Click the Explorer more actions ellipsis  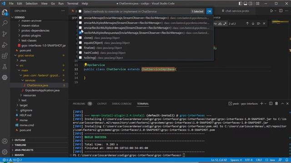click(x=63, y=11)
